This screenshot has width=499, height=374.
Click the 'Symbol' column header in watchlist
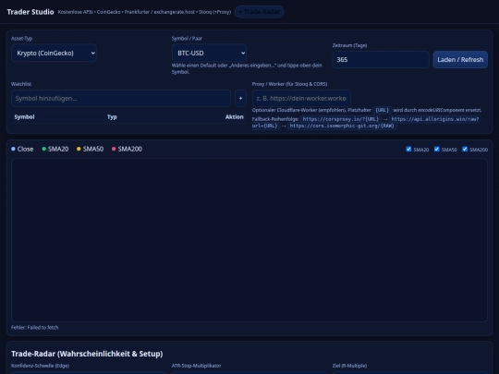point(25,116)
